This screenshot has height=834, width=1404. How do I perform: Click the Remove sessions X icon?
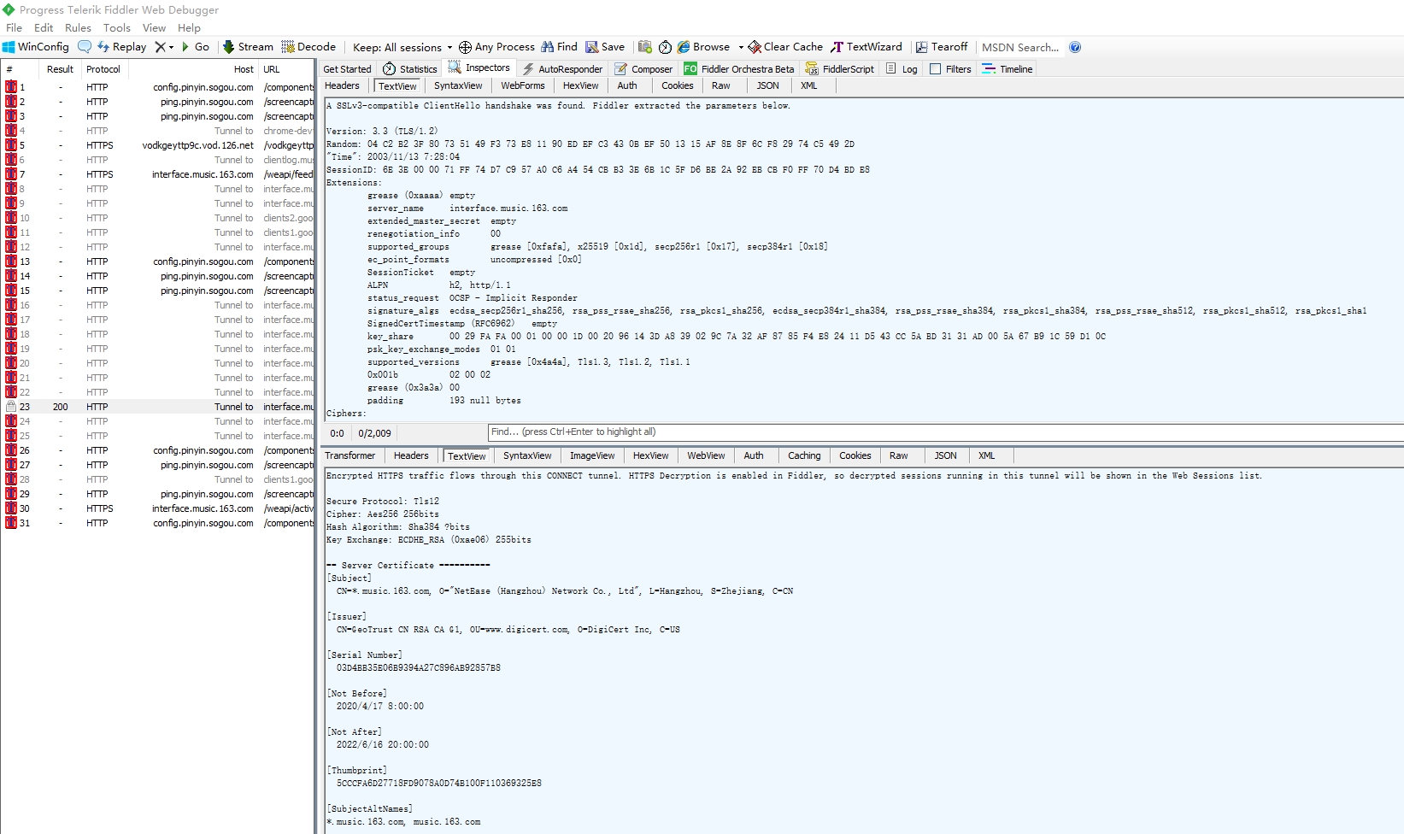(160, 47)
